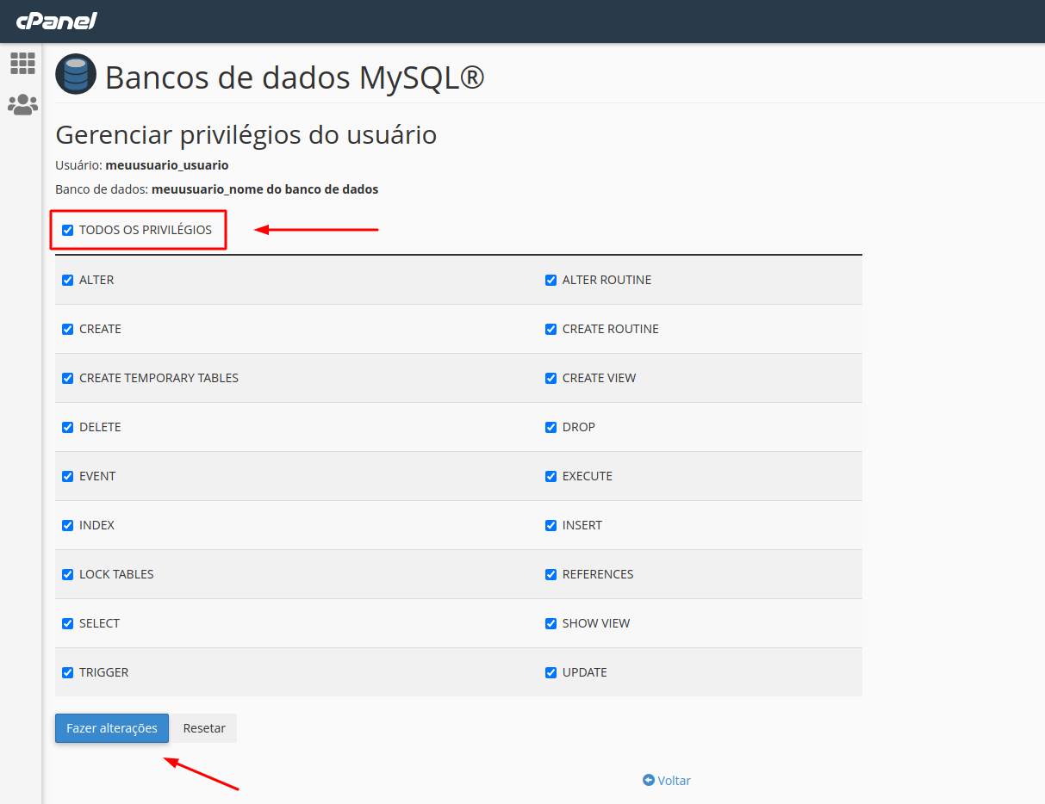
Task: Go back via the Voltar link
Action: point(667,781)
